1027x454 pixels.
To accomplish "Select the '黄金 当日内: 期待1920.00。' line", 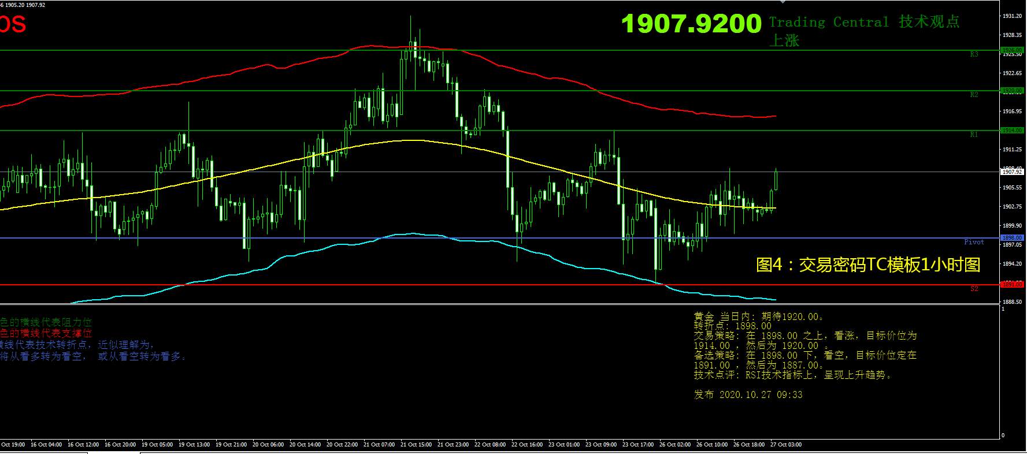I will click(759, 317).
